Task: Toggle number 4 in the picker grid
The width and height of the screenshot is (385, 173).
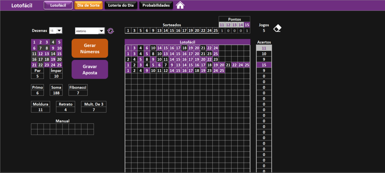Action: tap(53, 42)
